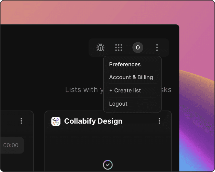The width and height of the screenshot is (215, 172).
Task: Open options menu on the left card
Action: click(21, 121)
